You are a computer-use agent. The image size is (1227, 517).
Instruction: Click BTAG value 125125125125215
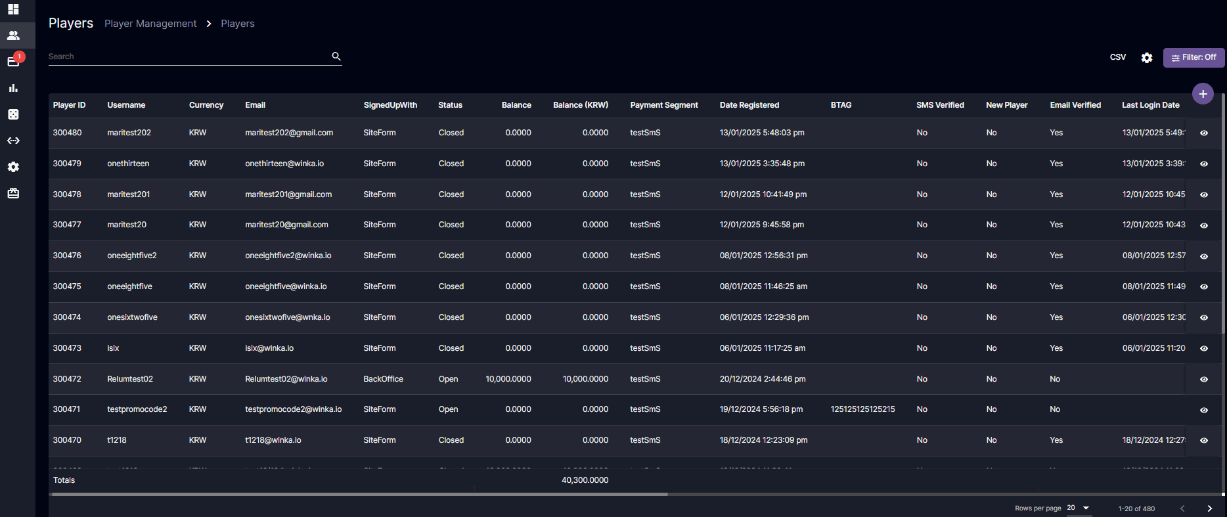(862, 409)
